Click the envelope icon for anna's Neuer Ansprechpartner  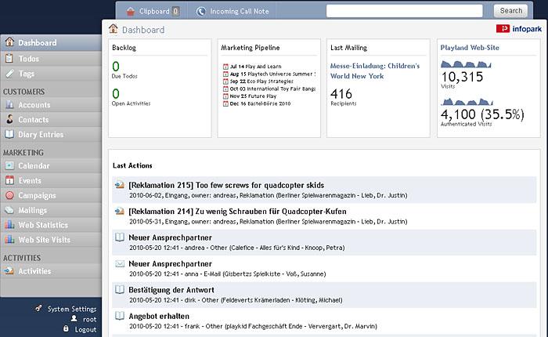tap(120, 263)
